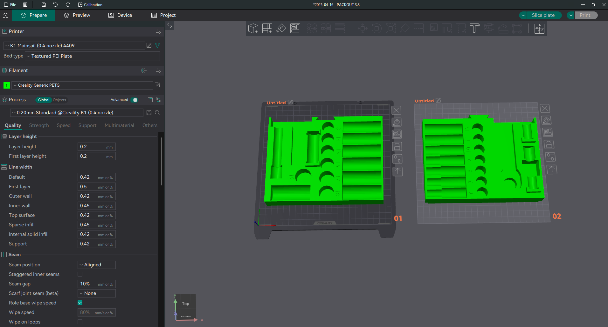Remove plate 01 with its X icon
Screen dimensions: 608x327
pos(396,110)
